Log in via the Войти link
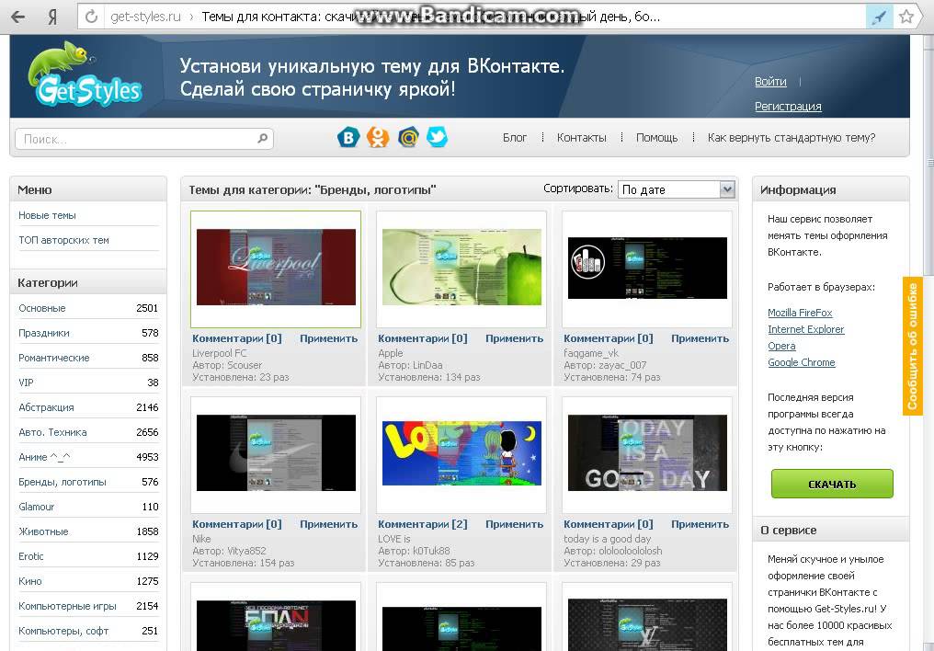This screenshot has width=934, height=651. pos(770,82)
